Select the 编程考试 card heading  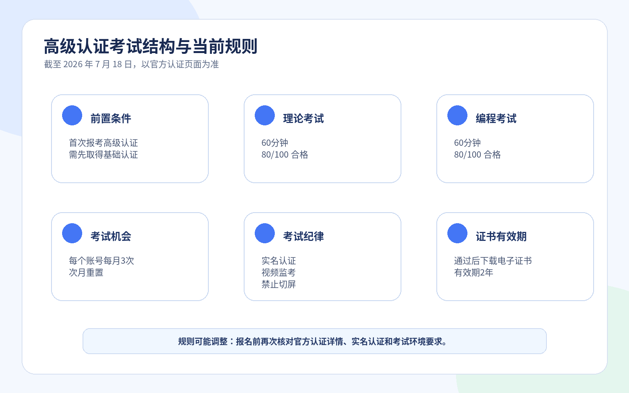click(496, 118)
